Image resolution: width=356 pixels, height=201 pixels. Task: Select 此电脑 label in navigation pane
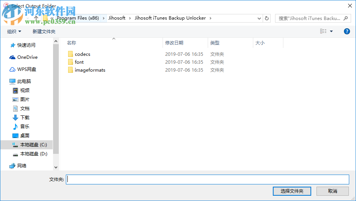[x=24, y=81]
